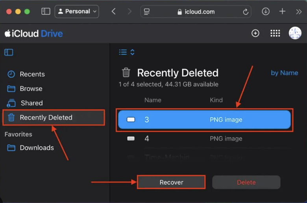This screenshot has width=307, height=203.
Task: Select Recently Deleted in sidebar
Action: tap(54, 118)
